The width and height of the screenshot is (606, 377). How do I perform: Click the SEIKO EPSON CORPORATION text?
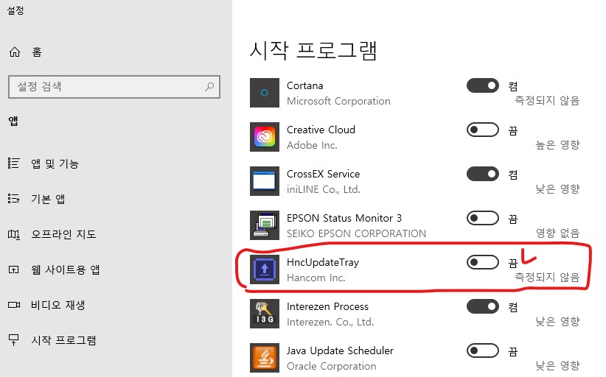356,233
